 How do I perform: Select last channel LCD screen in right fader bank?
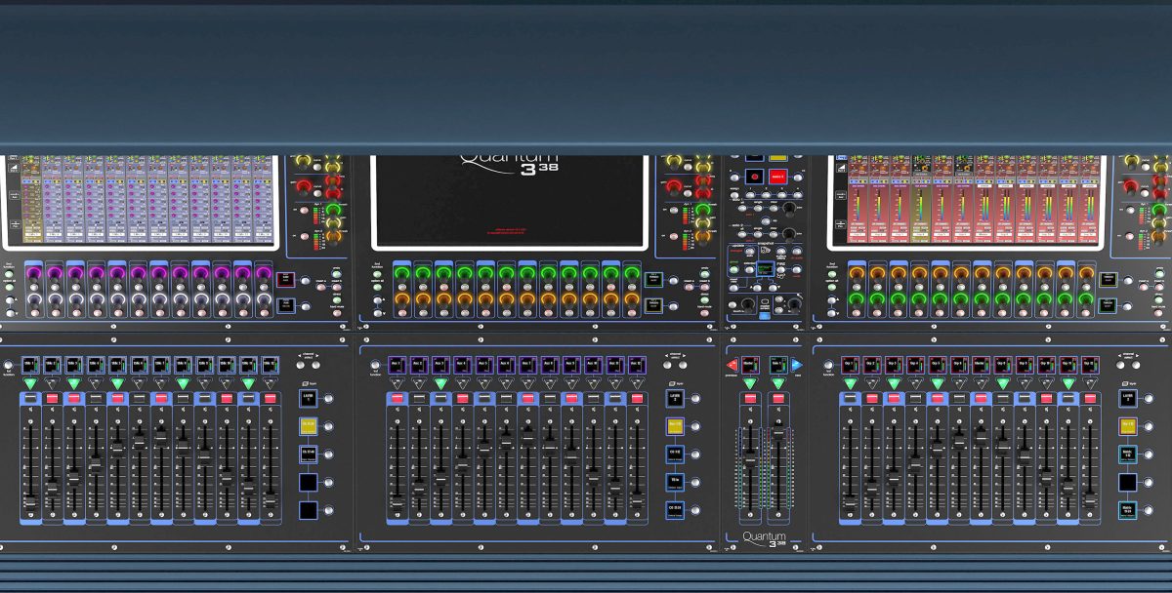1089,365
